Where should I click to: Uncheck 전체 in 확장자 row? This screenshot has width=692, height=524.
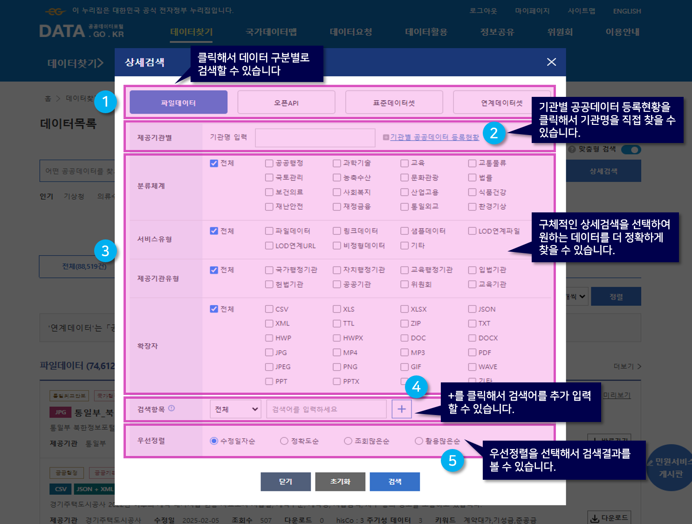point(214,309)
